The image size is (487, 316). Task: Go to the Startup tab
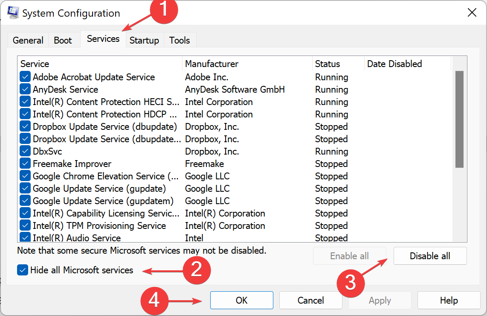click(144, 41)
